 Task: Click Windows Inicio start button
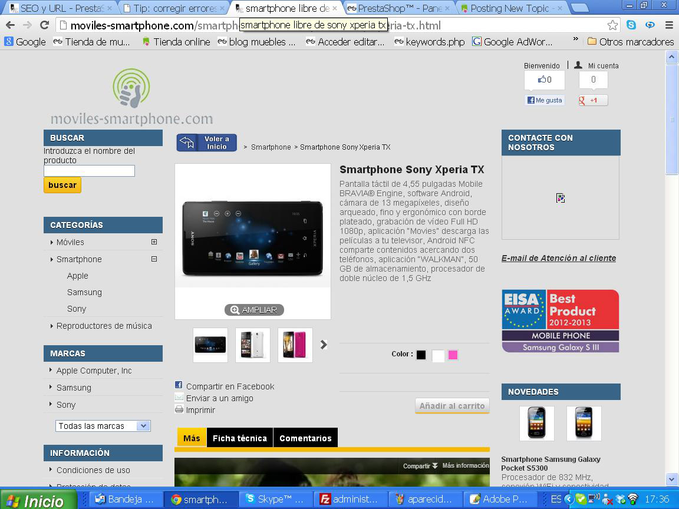(38, 500)
